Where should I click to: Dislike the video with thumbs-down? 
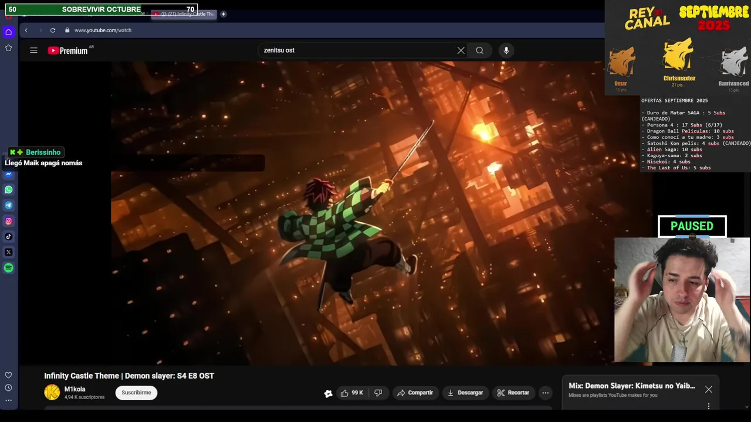(x=378, y=393)
